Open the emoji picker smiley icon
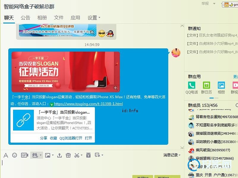This screenshot has height=178, width=238. pyautogui.click(x=15, y=155)
